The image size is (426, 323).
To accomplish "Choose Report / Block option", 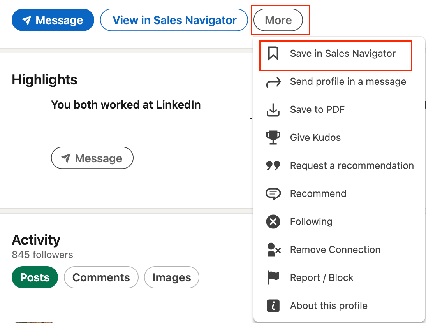I will [x=339, y=278].
